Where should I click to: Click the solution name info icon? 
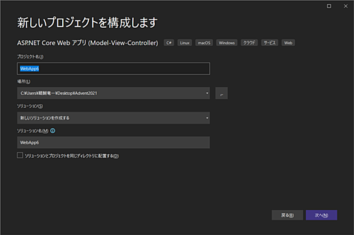click(53, 131)
